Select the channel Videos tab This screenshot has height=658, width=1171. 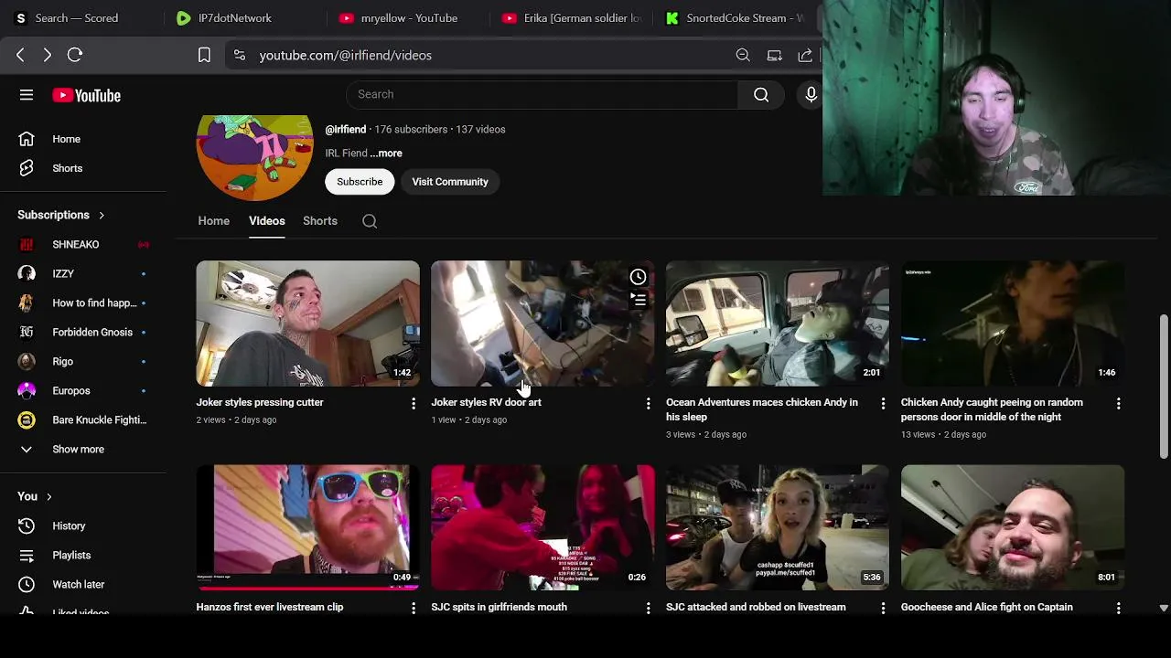coord(267,221)
